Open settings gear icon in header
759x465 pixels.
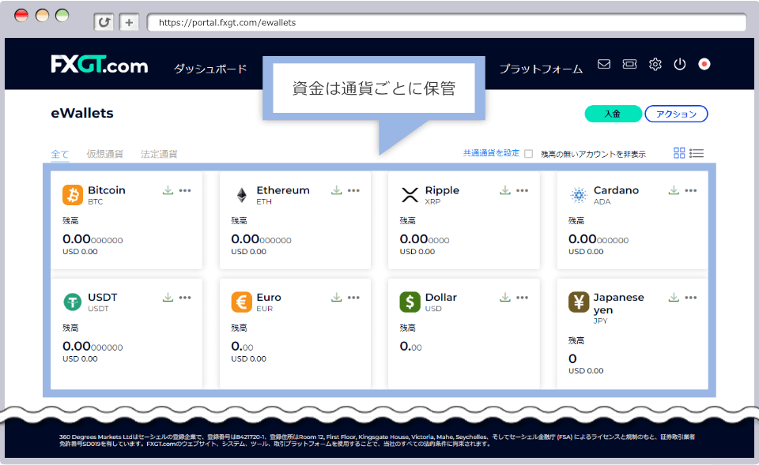[655, 64]
